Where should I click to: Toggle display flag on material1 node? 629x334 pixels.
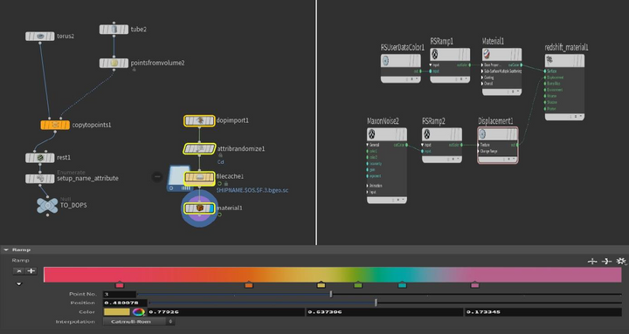[x=211, y=208]
